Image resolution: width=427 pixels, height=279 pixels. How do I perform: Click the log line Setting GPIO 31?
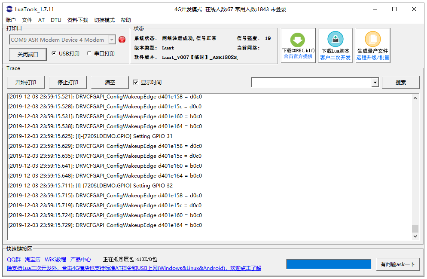(x=90, y=136)
